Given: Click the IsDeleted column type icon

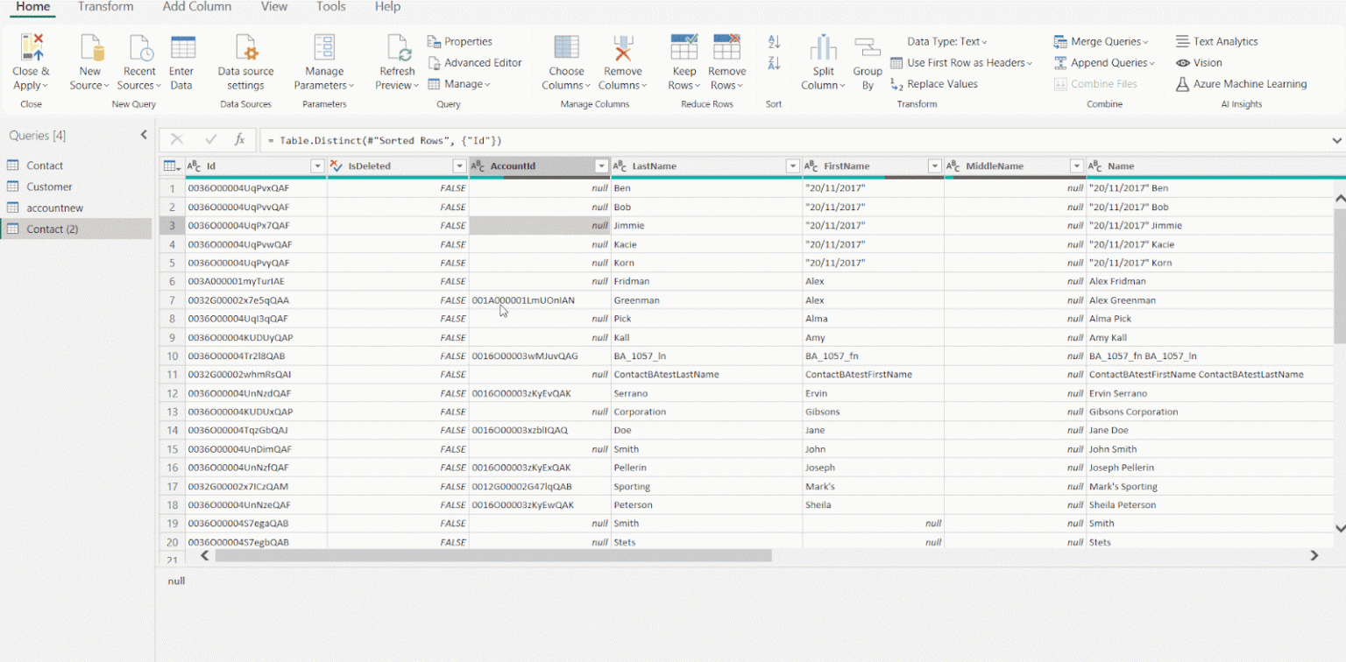Looking at the screenshot, I should point(336,165).
